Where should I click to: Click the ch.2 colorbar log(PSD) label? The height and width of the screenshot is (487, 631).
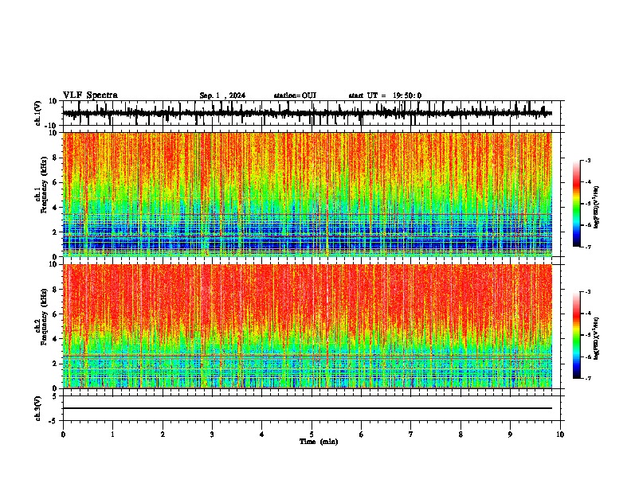(596, 338)
